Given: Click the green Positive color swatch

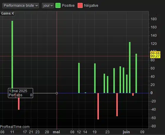Looking at the screenshot, I should point(58,6).
